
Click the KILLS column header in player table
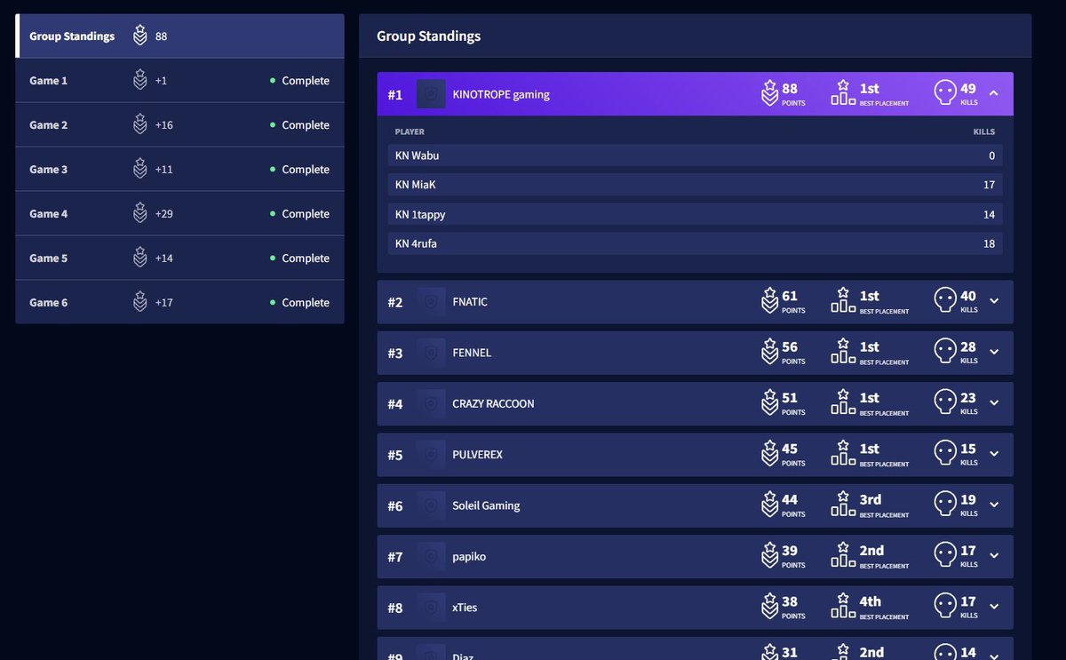[x=984, y=131]
